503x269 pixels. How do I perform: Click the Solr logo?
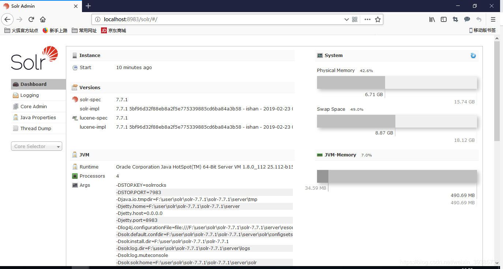(34, 58)
